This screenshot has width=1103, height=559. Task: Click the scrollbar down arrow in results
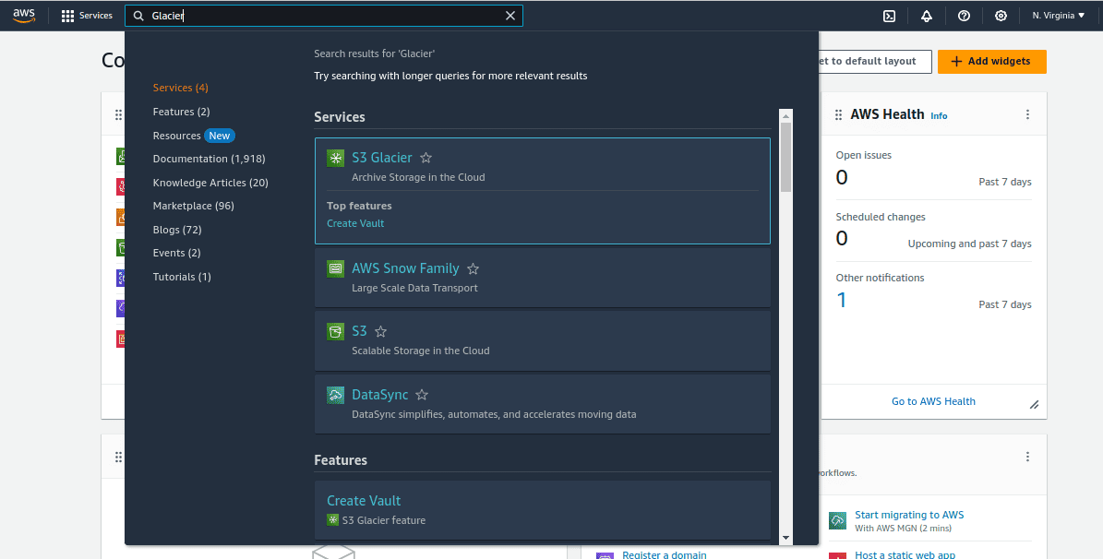pos(785,538)
